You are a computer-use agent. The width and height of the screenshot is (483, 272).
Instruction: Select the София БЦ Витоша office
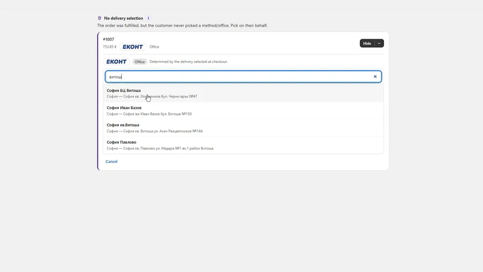(243, 94)
